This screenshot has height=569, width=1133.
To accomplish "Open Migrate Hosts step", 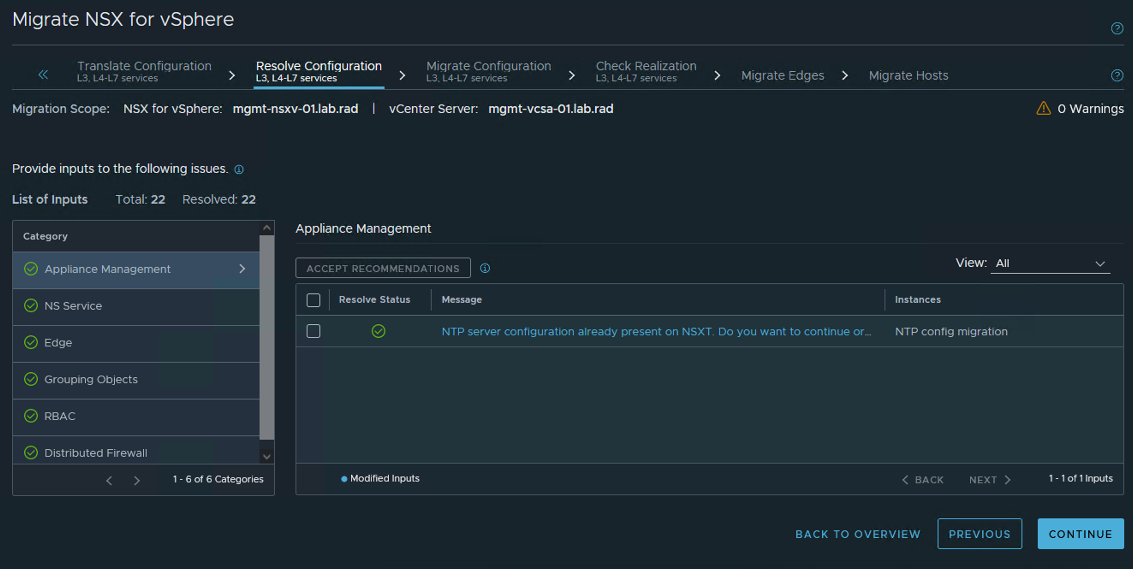I will tap(908, 76).
